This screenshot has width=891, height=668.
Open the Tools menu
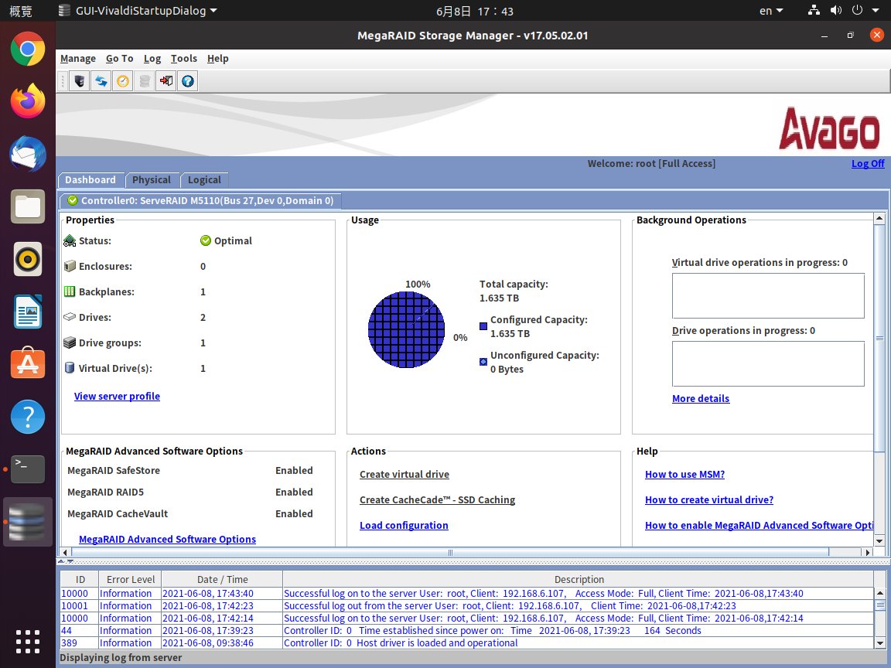pyautogui.click(x=184, y=59)
